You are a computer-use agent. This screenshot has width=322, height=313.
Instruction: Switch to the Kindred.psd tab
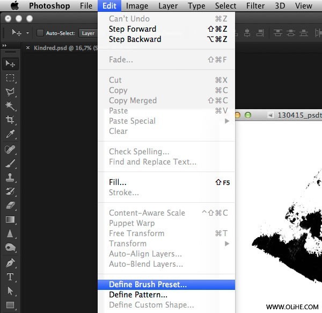click(65, 48)
